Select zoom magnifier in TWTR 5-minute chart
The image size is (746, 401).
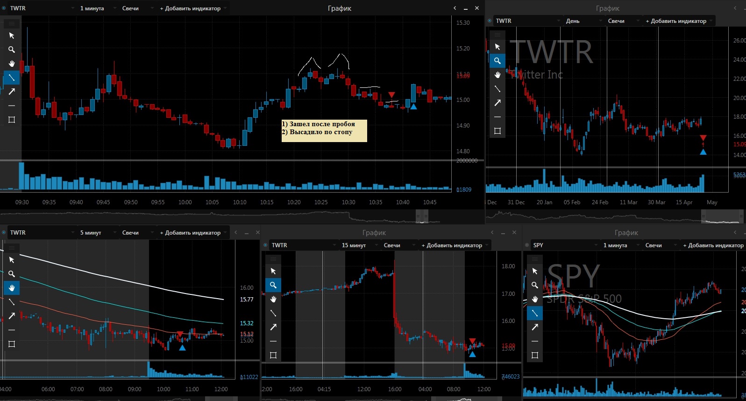tap(12, 274)
